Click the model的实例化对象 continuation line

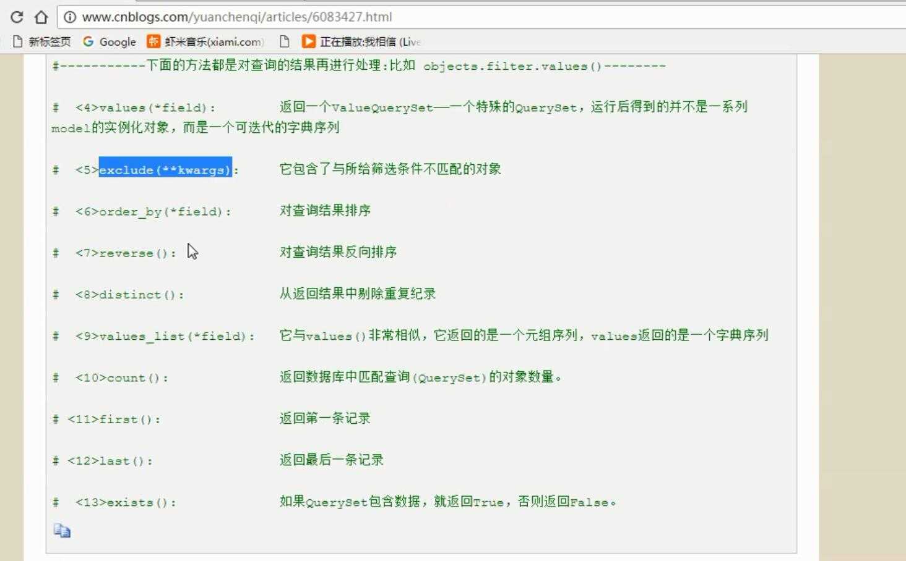(196, 127)
